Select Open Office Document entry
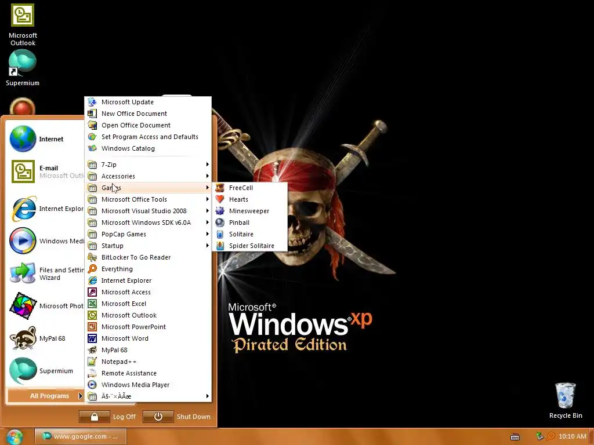Screen dimensions: 594x445 point(148,125)
